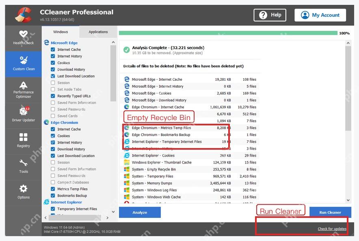Click Edge Chromium icon in checklist header
The width and height of the screenshot is (359, 241).
(46, 123)
